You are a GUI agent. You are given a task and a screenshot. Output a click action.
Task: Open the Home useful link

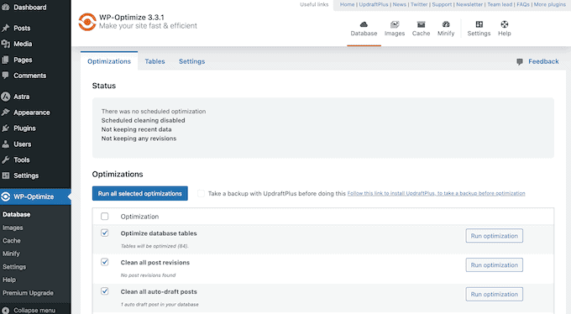tap(347, 4)
